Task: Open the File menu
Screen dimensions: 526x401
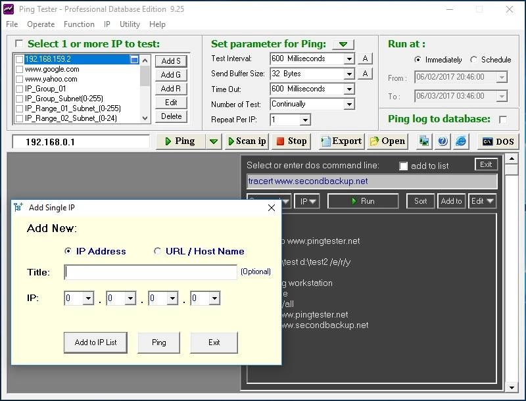Action: [12, 24]
